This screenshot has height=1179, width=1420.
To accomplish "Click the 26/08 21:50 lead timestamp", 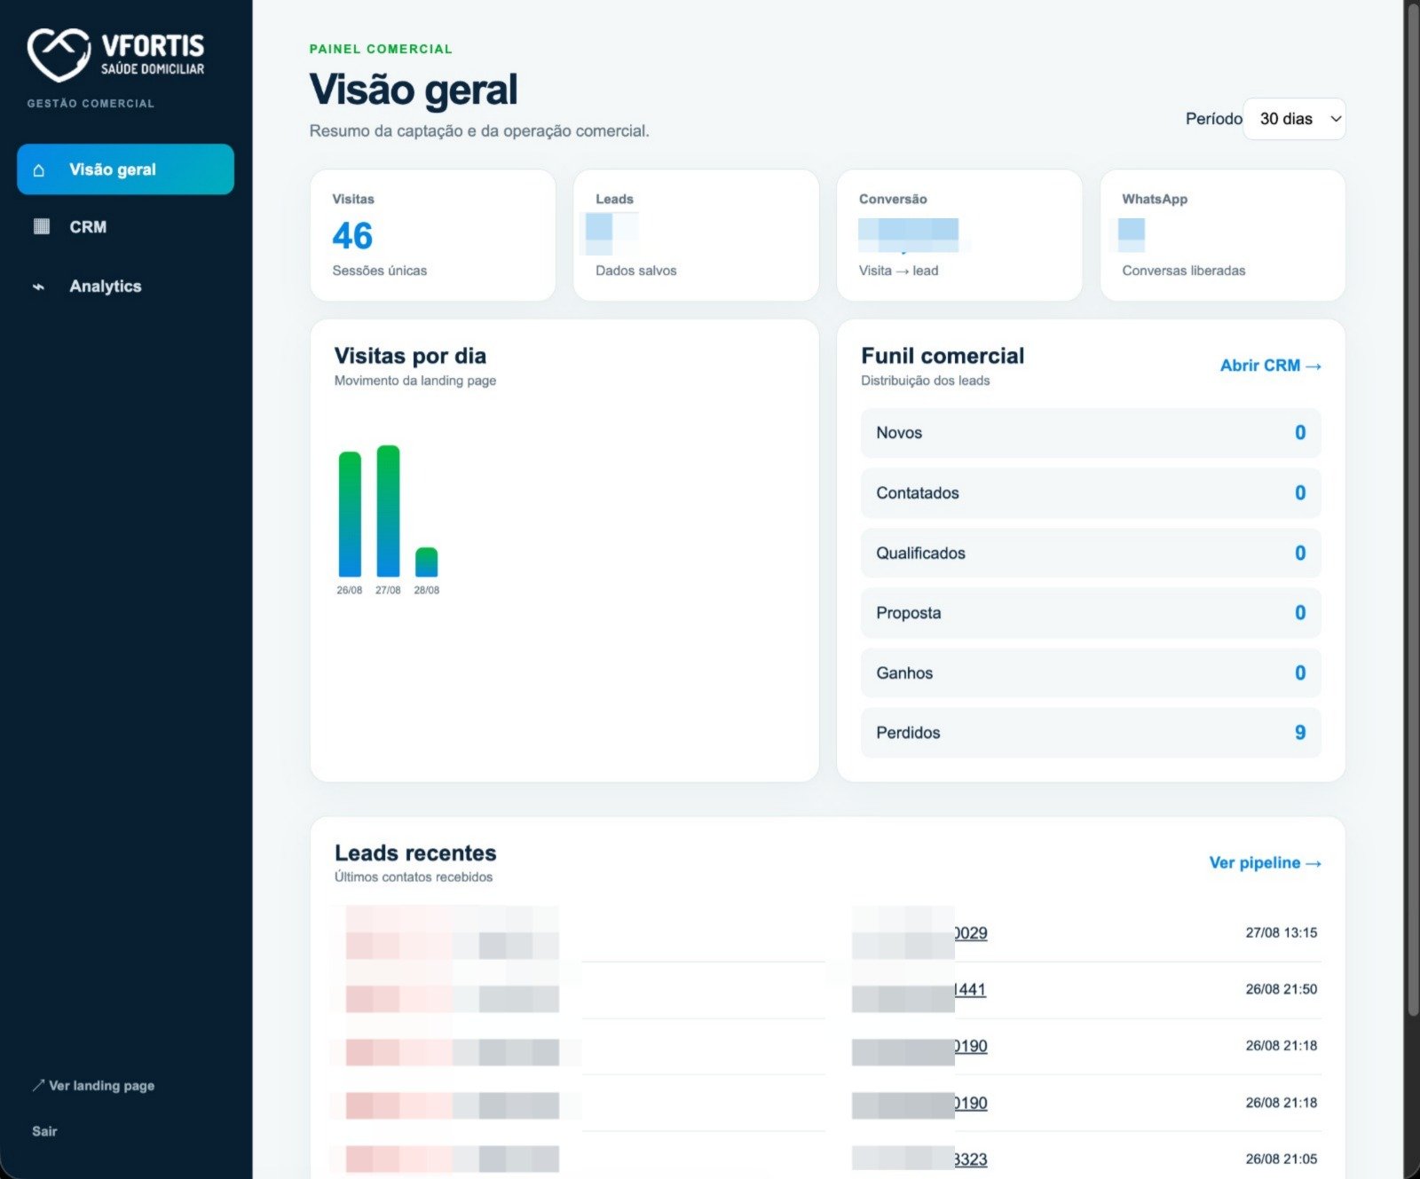I will 1281,989.
